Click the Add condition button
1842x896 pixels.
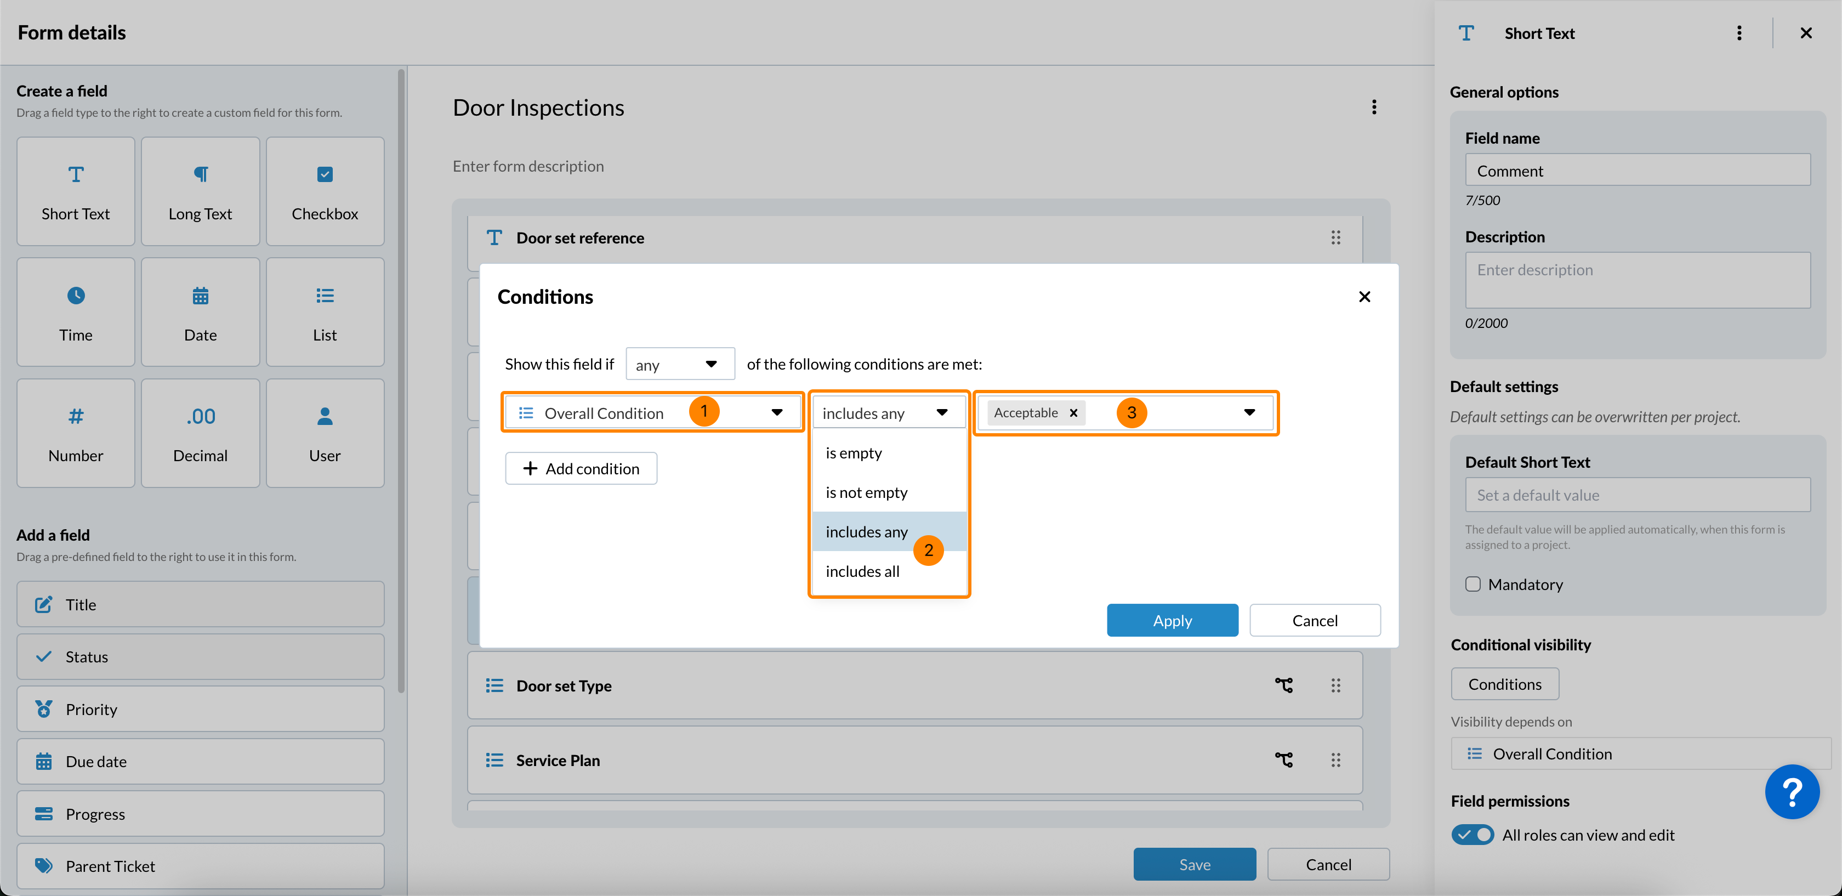[x=581, y=468]
